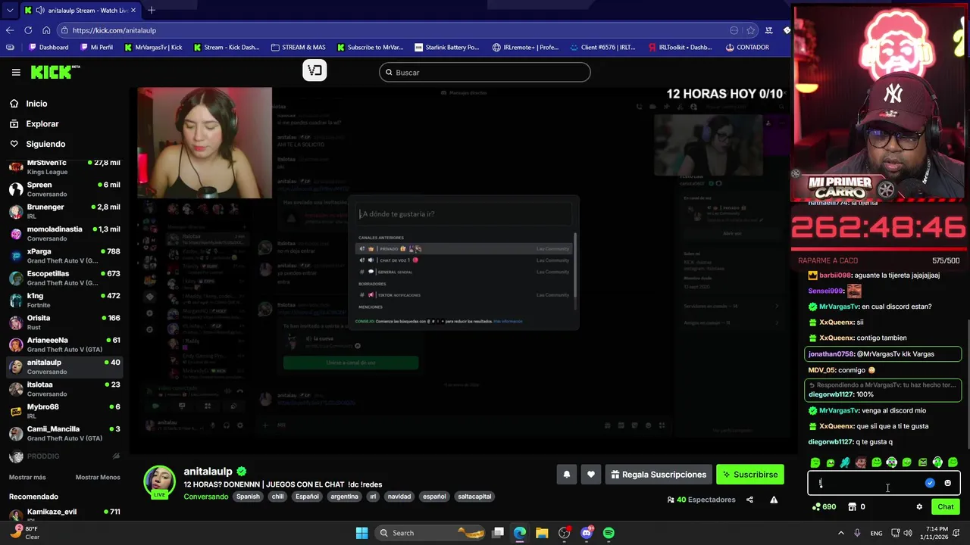Open the browser tab list dropdown
This screenshot has height=545, width=970.
point(9,10)
